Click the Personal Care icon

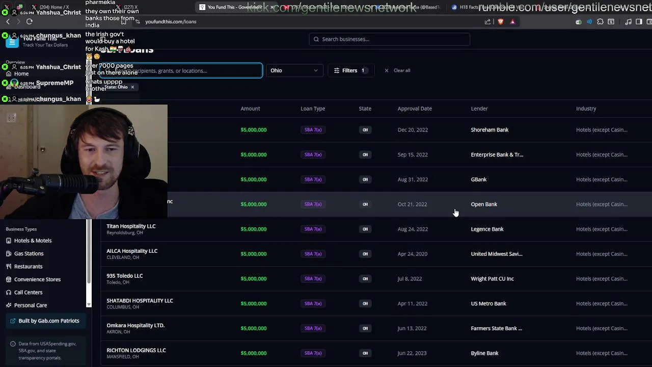click(9, 305)
